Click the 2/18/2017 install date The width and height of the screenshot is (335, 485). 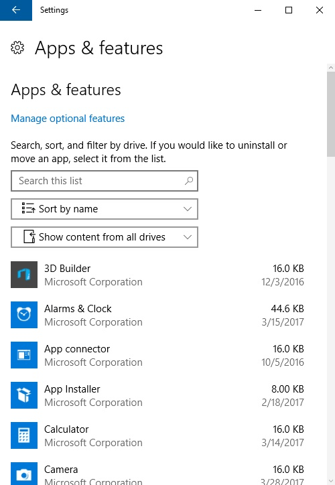coord(283,403)
